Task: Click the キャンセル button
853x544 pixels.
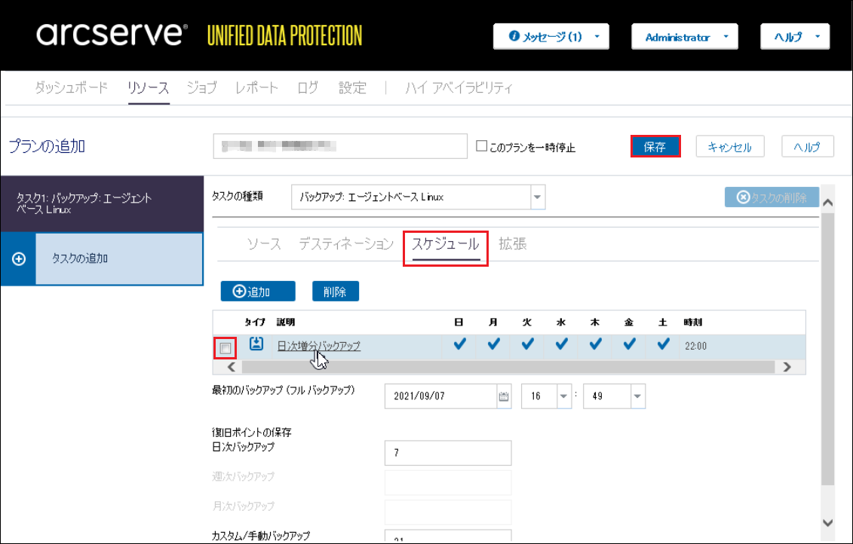Action: [730, 147]
